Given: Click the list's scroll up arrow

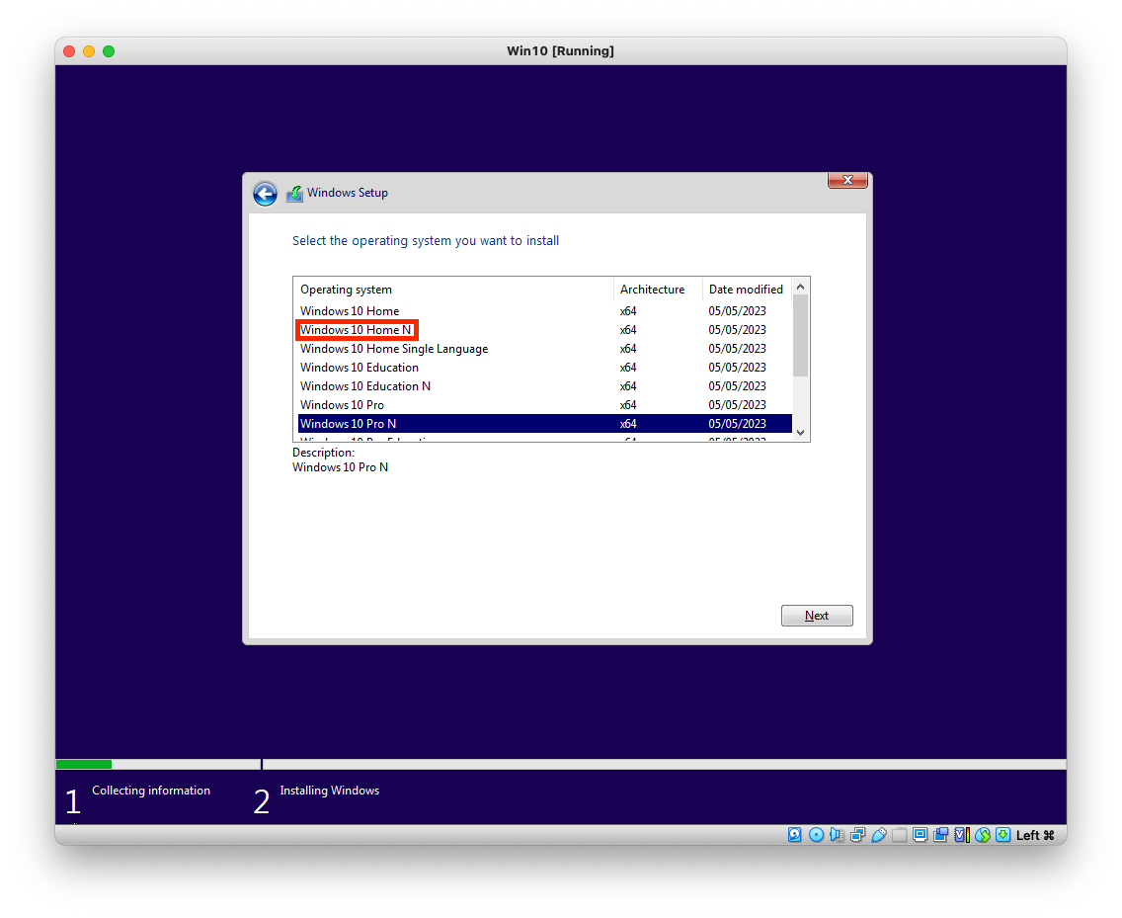Looking at the screenshot, I should point(801,287).
